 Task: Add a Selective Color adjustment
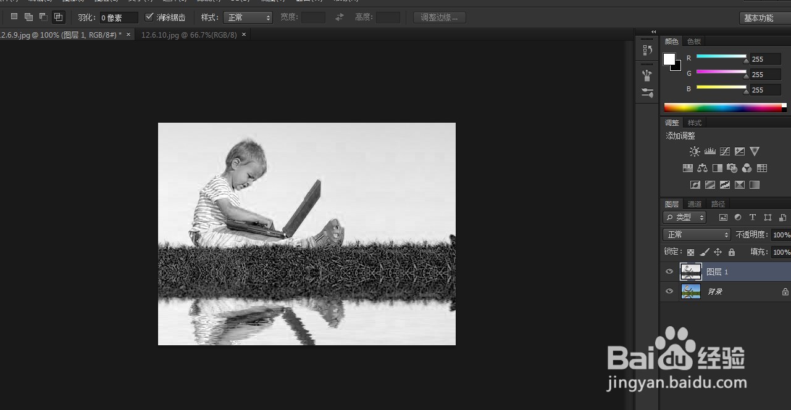point(740,184)
